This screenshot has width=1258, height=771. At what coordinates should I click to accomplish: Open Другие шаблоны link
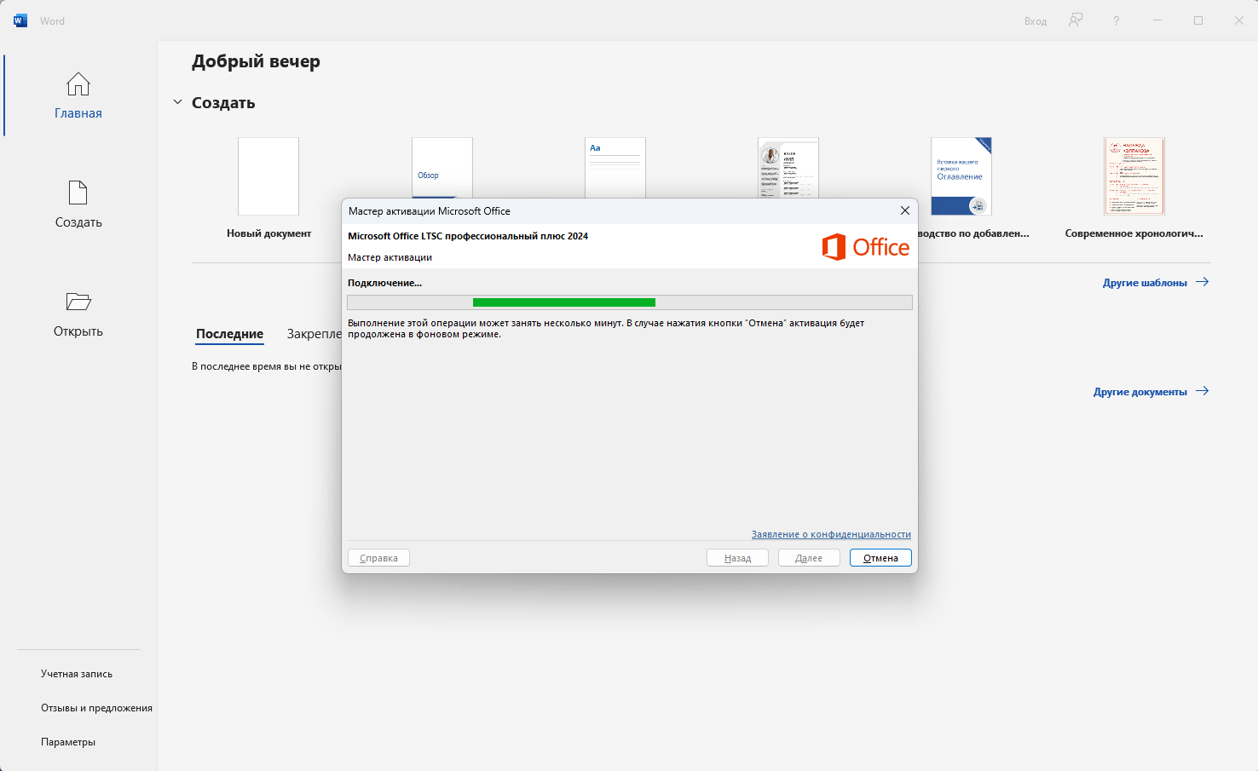pyautogui.click(x=1145, y=283)
